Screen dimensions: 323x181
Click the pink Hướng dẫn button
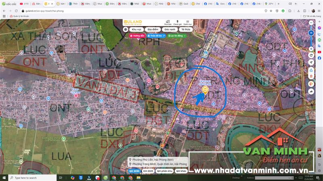pyautogui.click(x=137, y=36)
